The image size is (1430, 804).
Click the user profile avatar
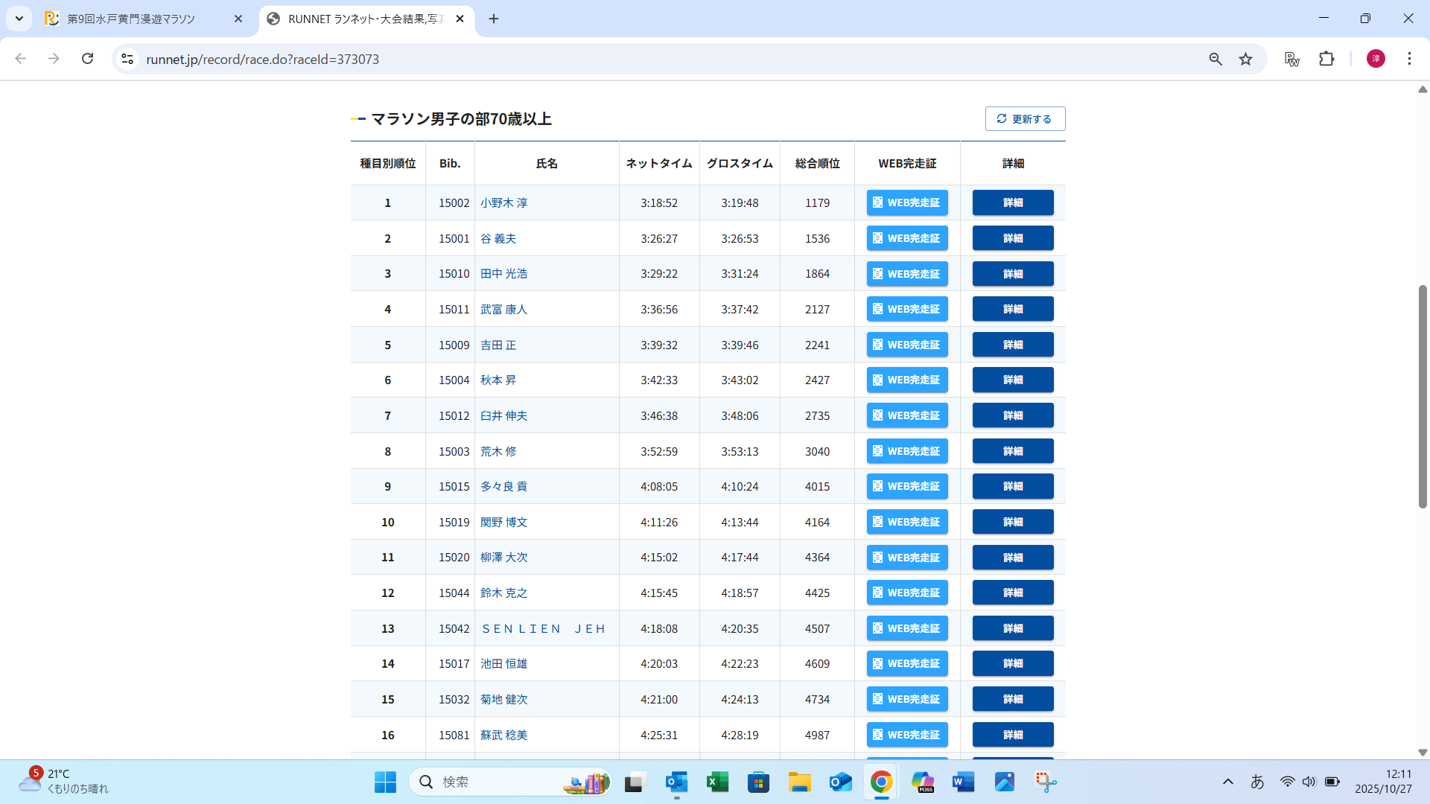[1376, 59]
